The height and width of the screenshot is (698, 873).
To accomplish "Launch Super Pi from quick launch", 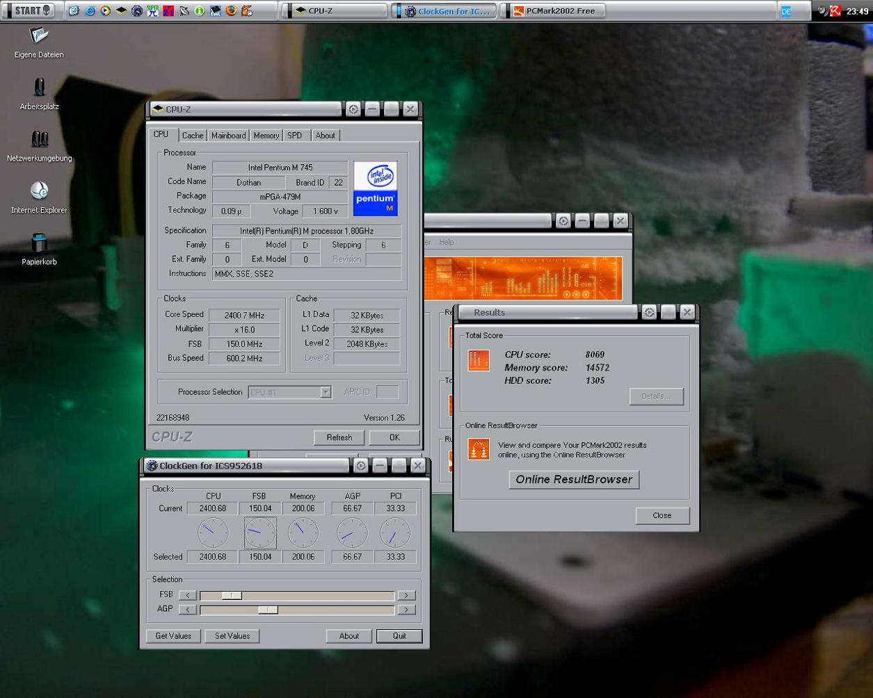I will point(152,11).
